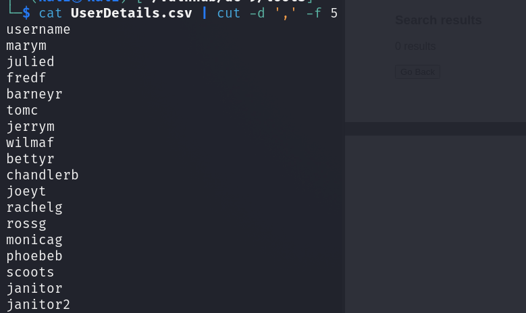Screen dimensions: 526x313
Task: Click the fredf username line
Action: click(x=26, y=78)
